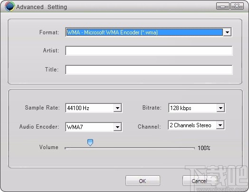Click into the Title input field
This screenshot has height=192, width=249.
pyautogui.click(x=149, y=70)
